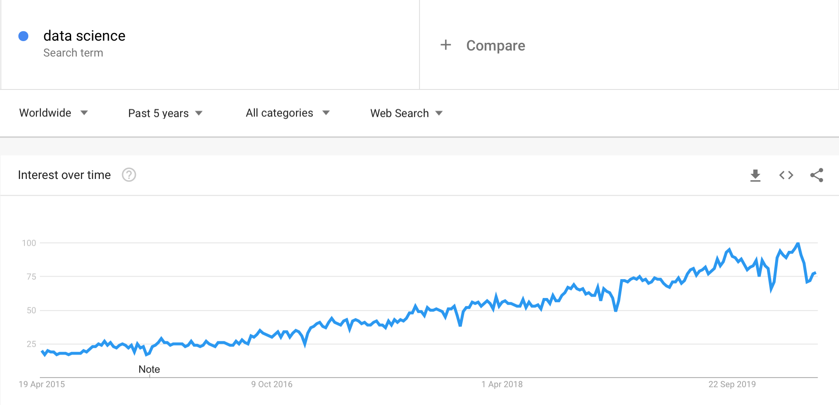Click the 1 Apr 2018 axis label
Viewport: 839px width, 405px height.
click(x=502, y=384)
